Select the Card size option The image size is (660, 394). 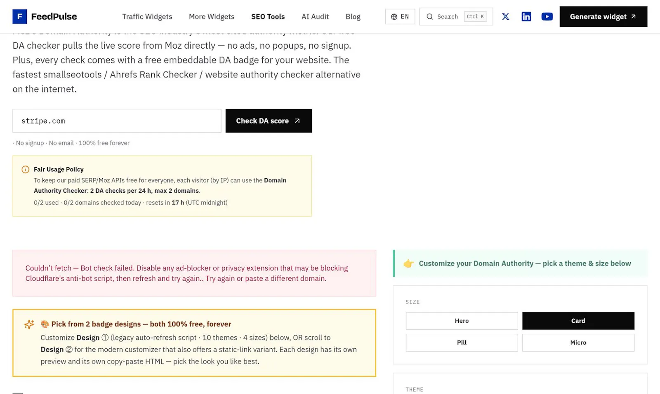[578, 321]
